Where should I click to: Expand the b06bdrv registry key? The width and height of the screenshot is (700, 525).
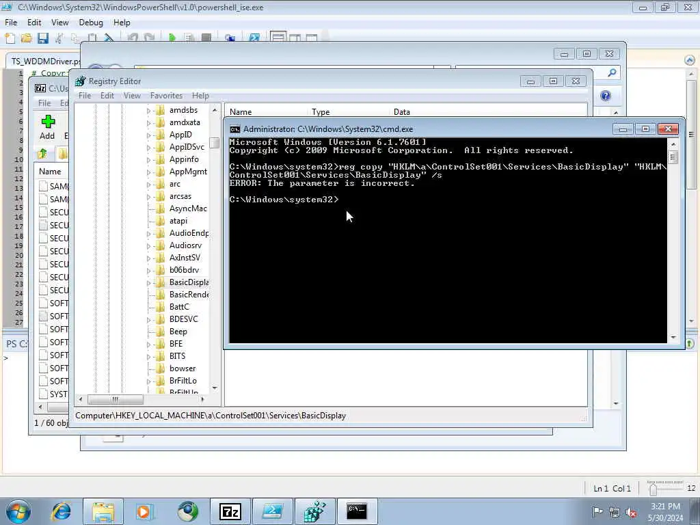(148, 270)
